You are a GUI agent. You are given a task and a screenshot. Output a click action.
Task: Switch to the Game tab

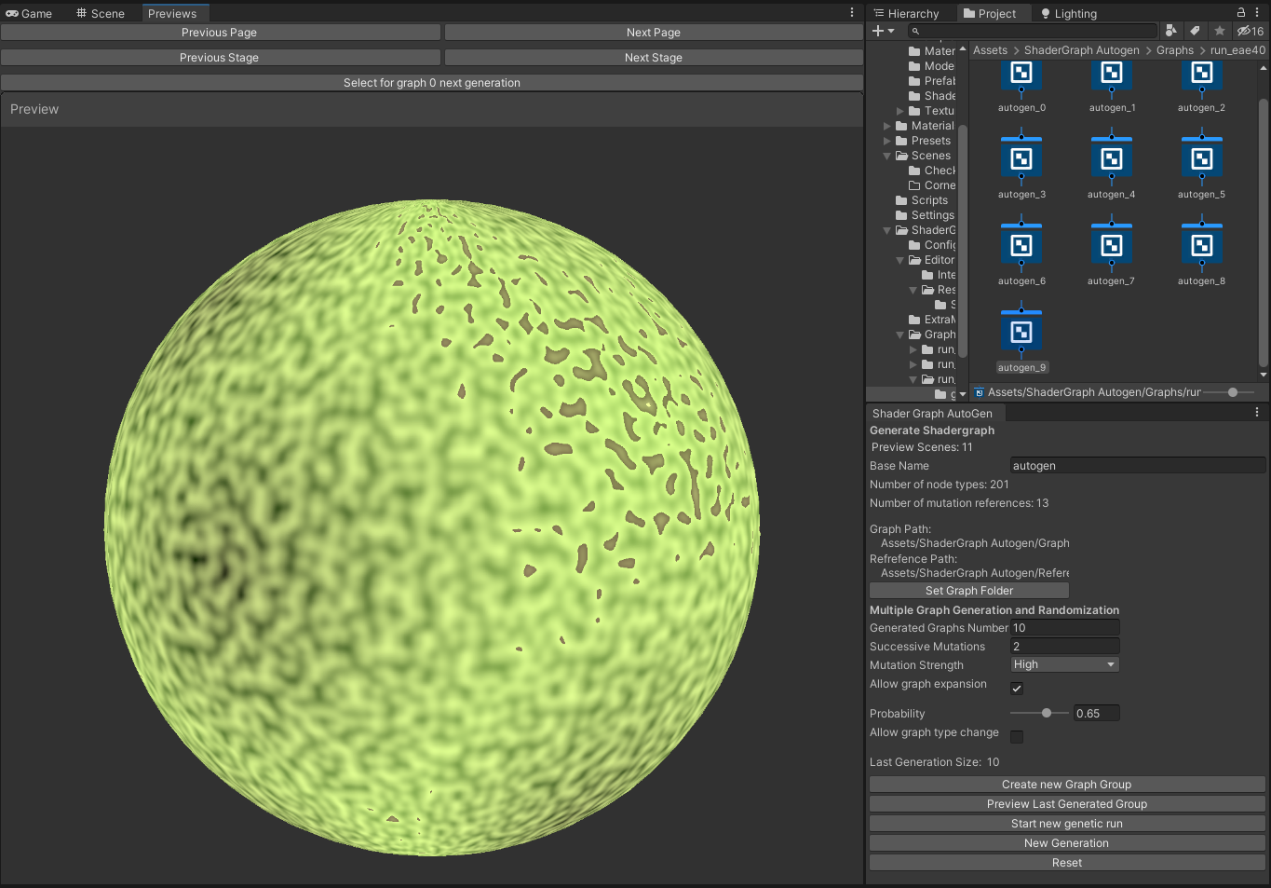pos(29,13)
